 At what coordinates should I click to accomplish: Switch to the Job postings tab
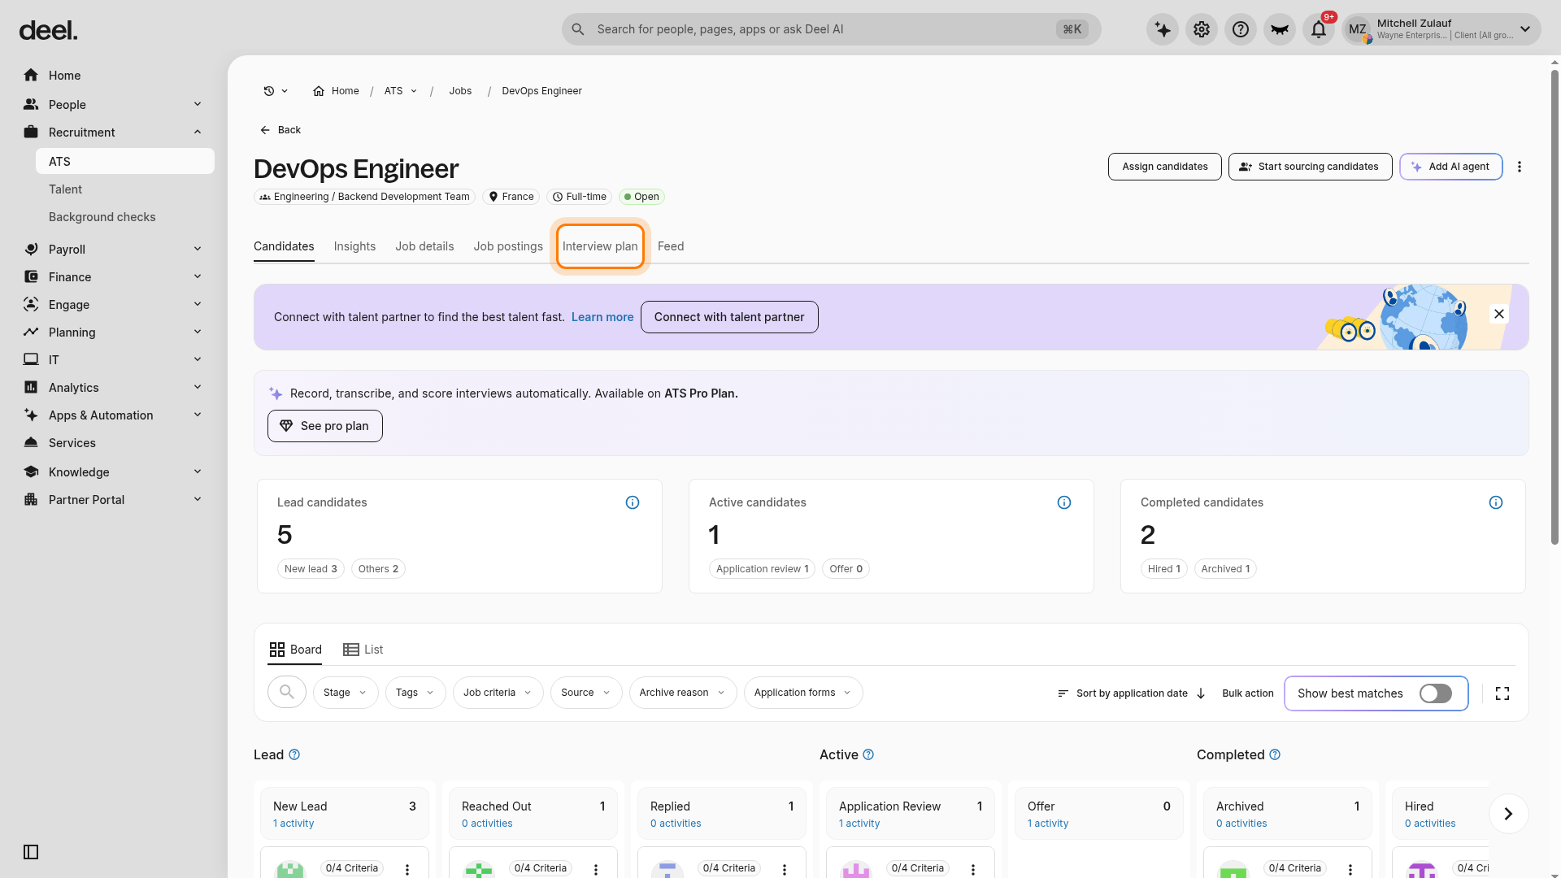[x=508, y=246]
